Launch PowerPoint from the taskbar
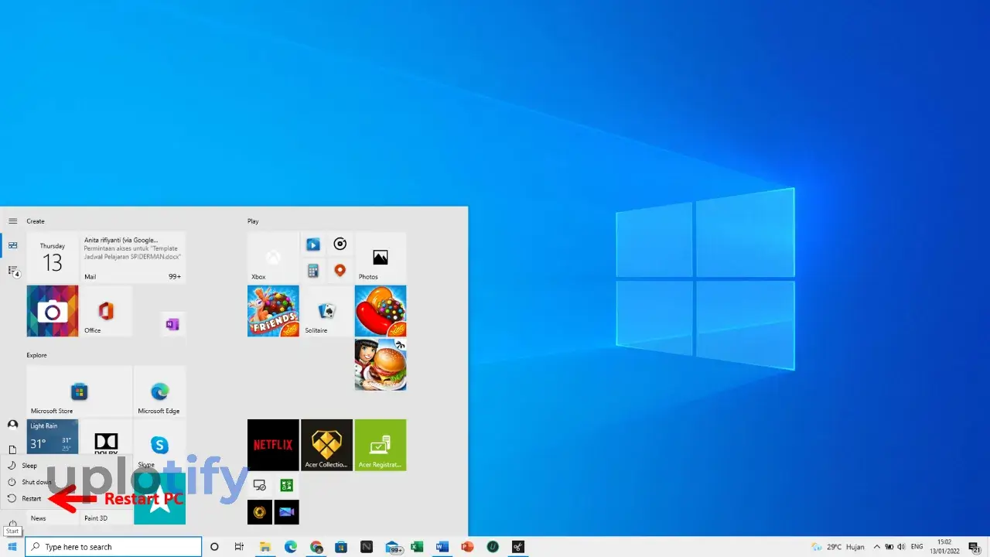The width and height of the screenshot is (990, 557). tap(467, 547)
